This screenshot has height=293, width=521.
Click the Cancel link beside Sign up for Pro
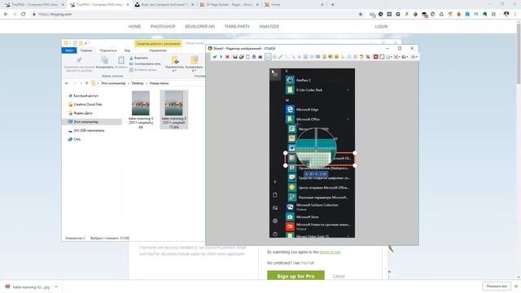point(339,276)
